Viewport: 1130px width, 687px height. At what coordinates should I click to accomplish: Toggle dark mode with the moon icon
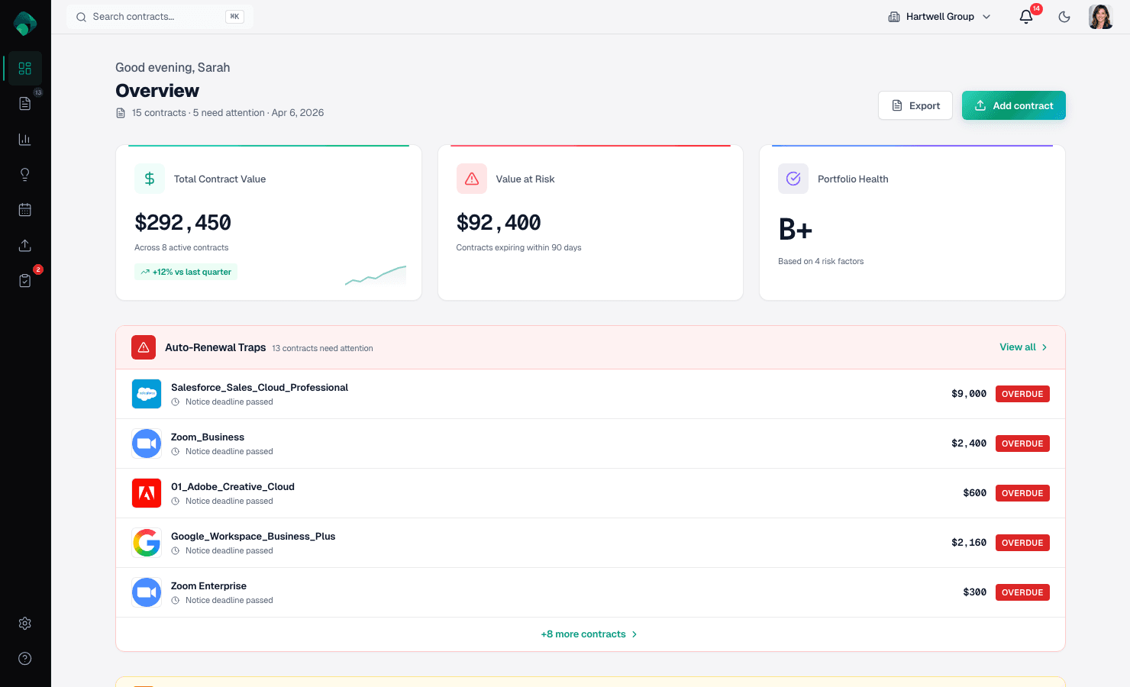1064,16
